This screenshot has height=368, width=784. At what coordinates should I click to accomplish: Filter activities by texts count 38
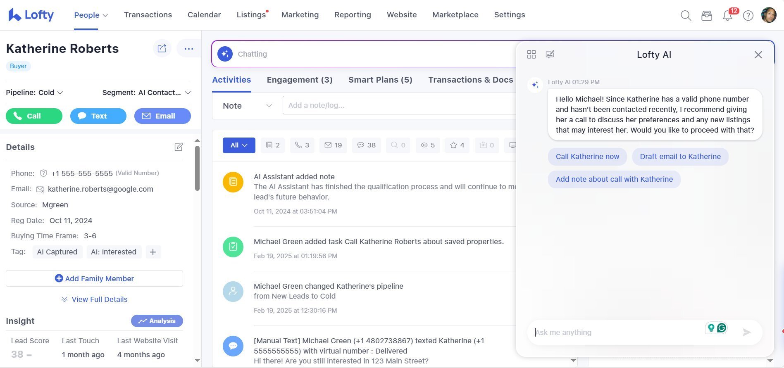click(366, 145)
